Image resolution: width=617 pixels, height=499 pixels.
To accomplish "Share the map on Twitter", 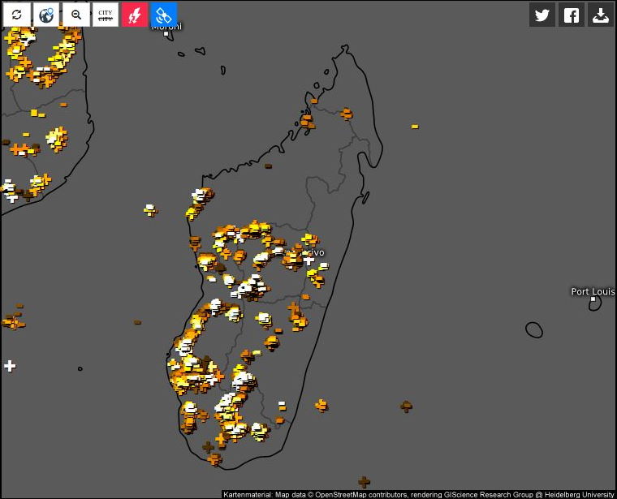I will click(541, 15).
